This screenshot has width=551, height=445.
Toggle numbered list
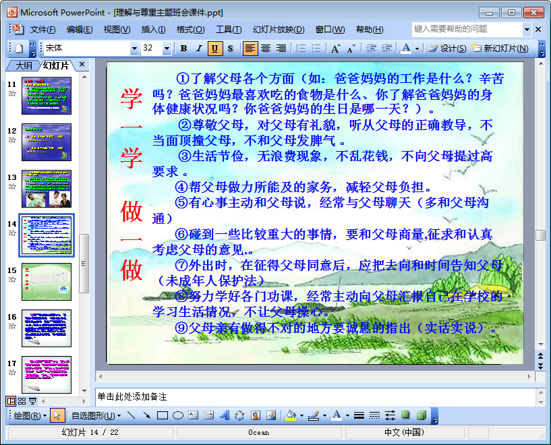301,49
